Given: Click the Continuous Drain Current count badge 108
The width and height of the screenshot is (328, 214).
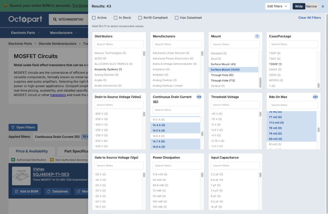Looking at the screenshot, I should pyautogui.click(x=199, y=97).
